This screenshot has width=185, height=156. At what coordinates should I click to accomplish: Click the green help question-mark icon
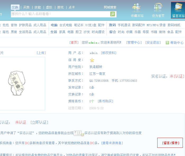pos(167,43)
